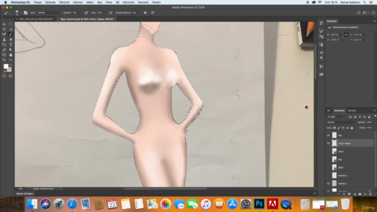Screen dimensions: 377x212
Task: Select the Polygonal Lasso tool
Action: (x=4, y=29)
